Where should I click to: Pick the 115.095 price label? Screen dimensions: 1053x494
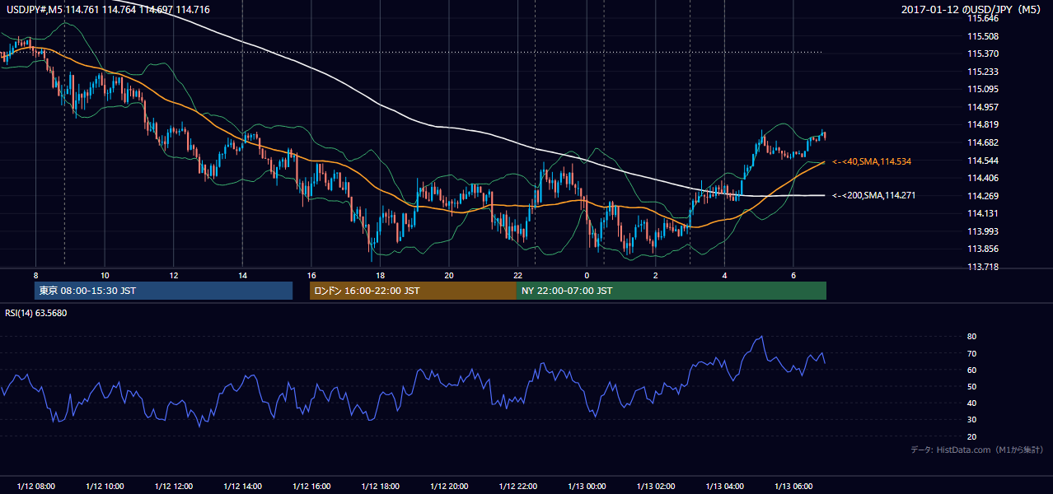click(982, 89)
